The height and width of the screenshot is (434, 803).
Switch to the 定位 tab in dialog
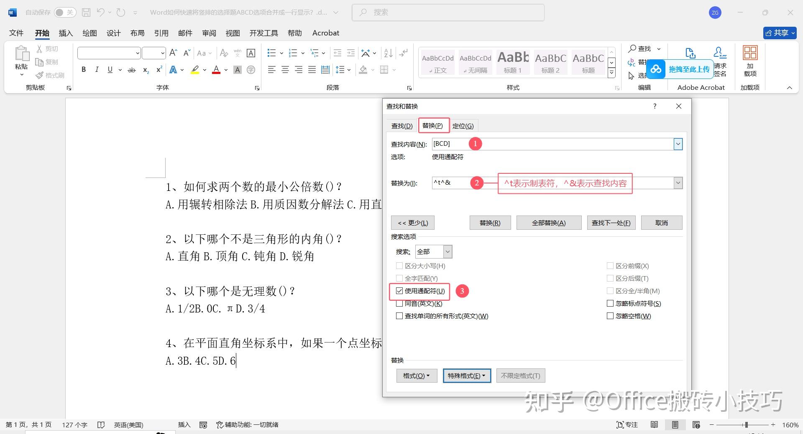pyautogui.click(x=463, y=125)
